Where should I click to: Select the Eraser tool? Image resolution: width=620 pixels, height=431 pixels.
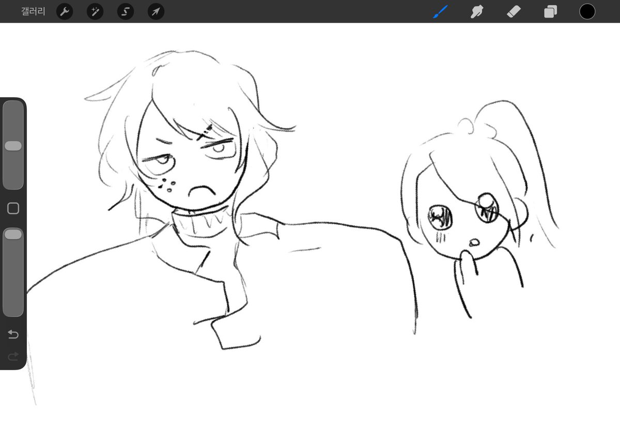[514, 11]
